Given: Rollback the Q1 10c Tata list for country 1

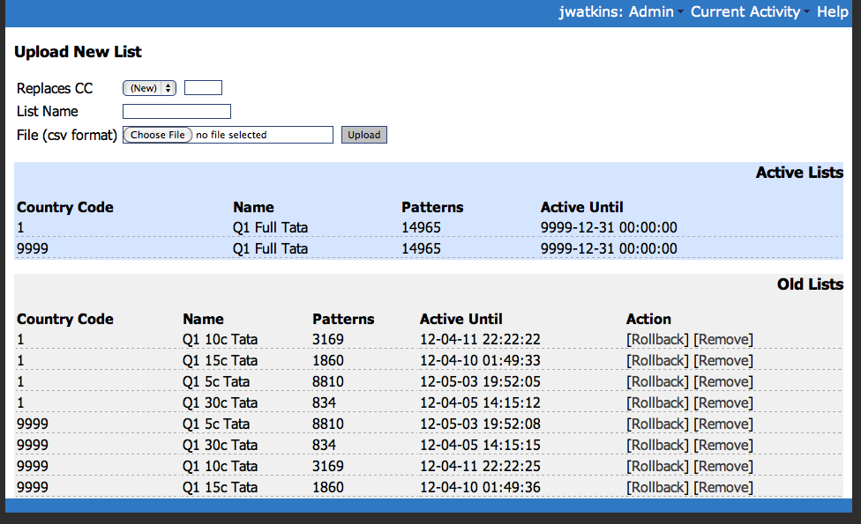Looking at the screenshot, I should pos(657,340).
